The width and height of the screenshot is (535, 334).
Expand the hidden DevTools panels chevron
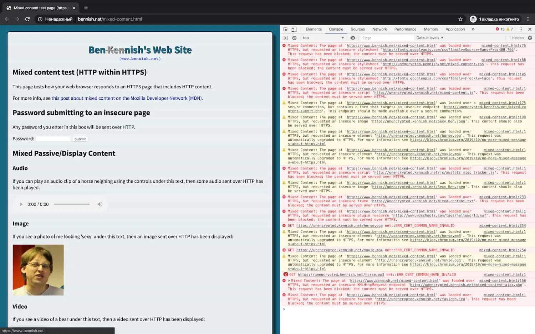[473, 29]
